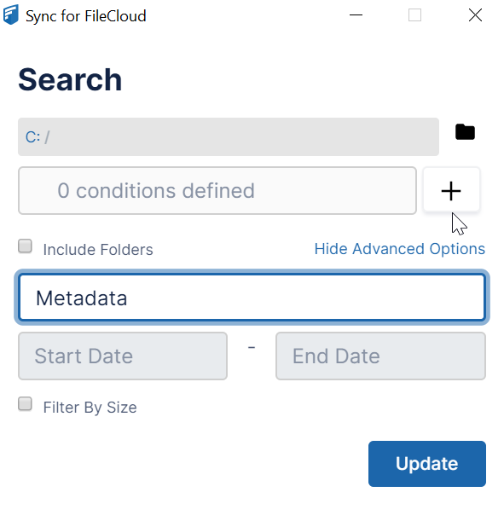Close the Sync for FileCloud window
The width and height of the screenshot is (504, 521).
(475, 15)
